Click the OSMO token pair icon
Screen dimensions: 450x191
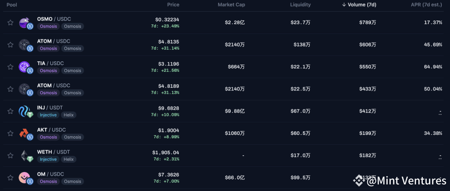tap(26, 23)
